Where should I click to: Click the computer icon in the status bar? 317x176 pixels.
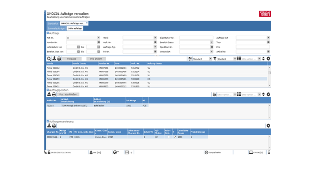(x=251, y=153)
